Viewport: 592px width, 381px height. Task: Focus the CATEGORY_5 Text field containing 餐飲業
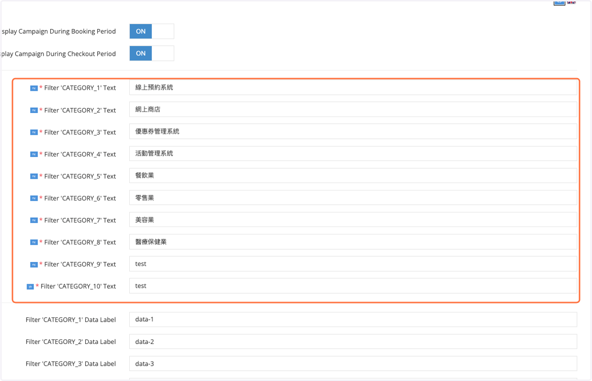353,175
